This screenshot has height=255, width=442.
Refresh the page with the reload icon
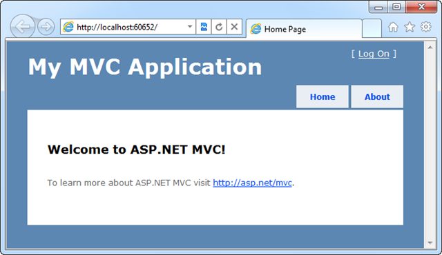(x=219, y=27)
